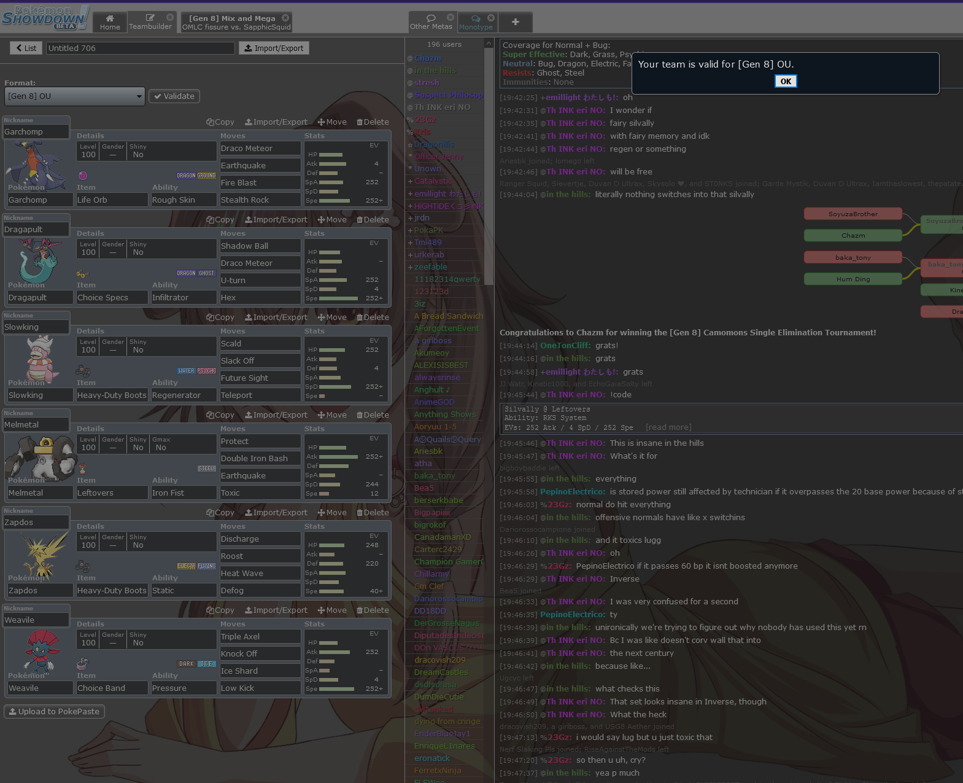
Task: Open Garchomp's EV stats panel
Action: click(x=346, y=173)
